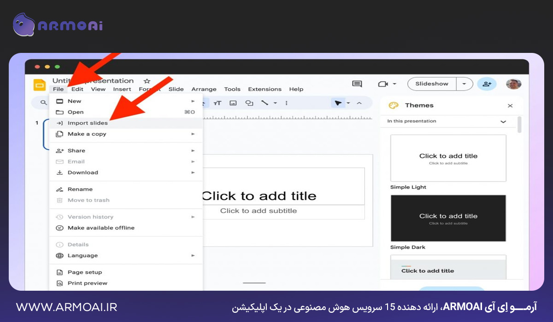The width and height of the screenshot is (553, 322).
Task: Open the line tool options arrow
Action: [275, 103]
